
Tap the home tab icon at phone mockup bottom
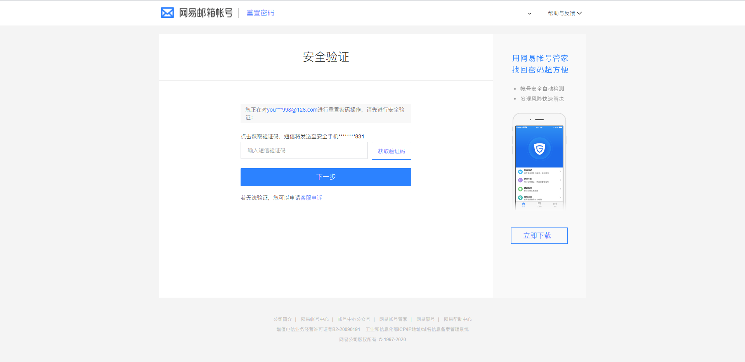(x=523, y=204)
